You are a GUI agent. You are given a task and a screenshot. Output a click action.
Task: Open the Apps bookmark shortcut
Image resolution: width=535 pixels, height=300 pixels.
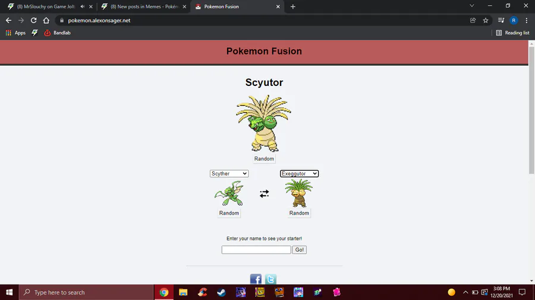[x=15, y=33]
